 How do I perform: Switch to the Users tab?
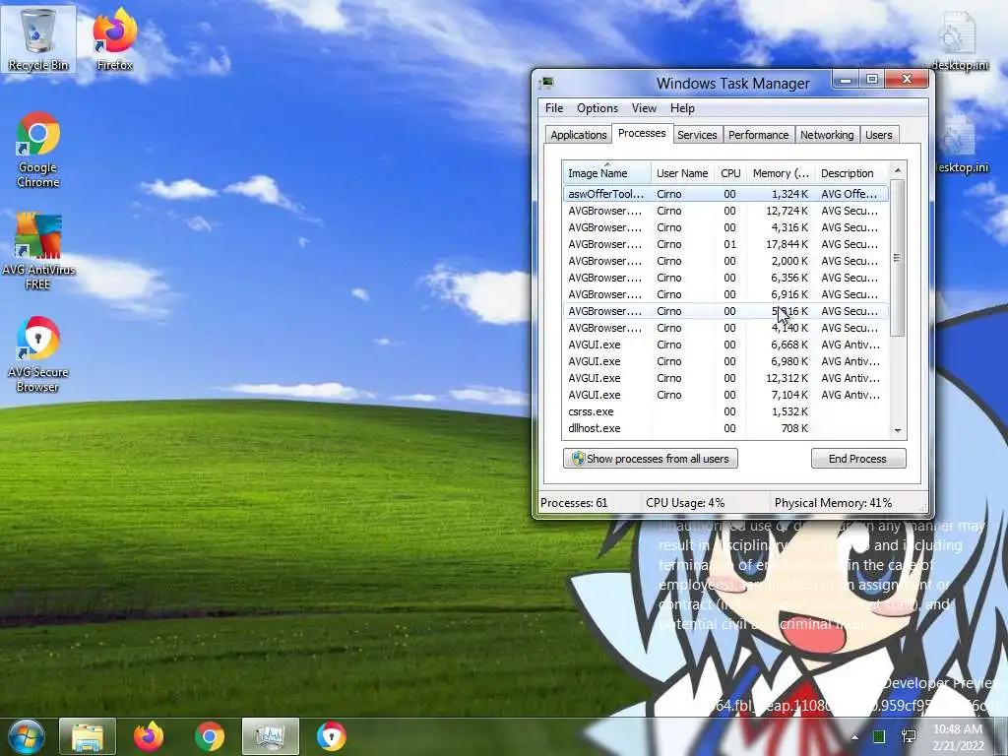[x=878, y=135]
